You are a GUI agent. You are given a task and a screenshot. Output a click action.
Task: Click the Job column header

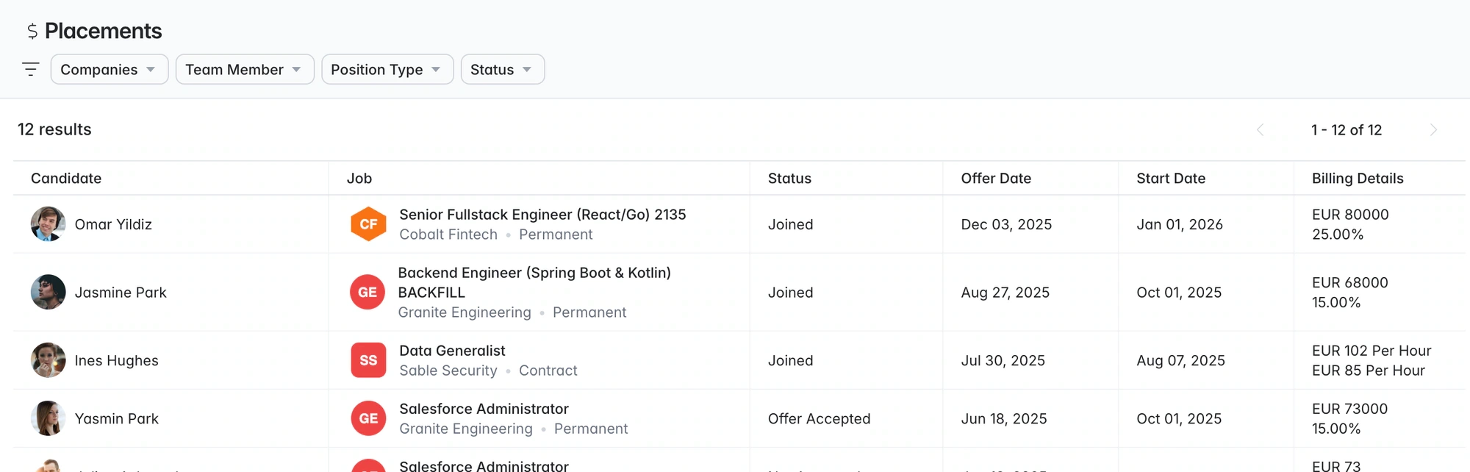tap(359, 178)
